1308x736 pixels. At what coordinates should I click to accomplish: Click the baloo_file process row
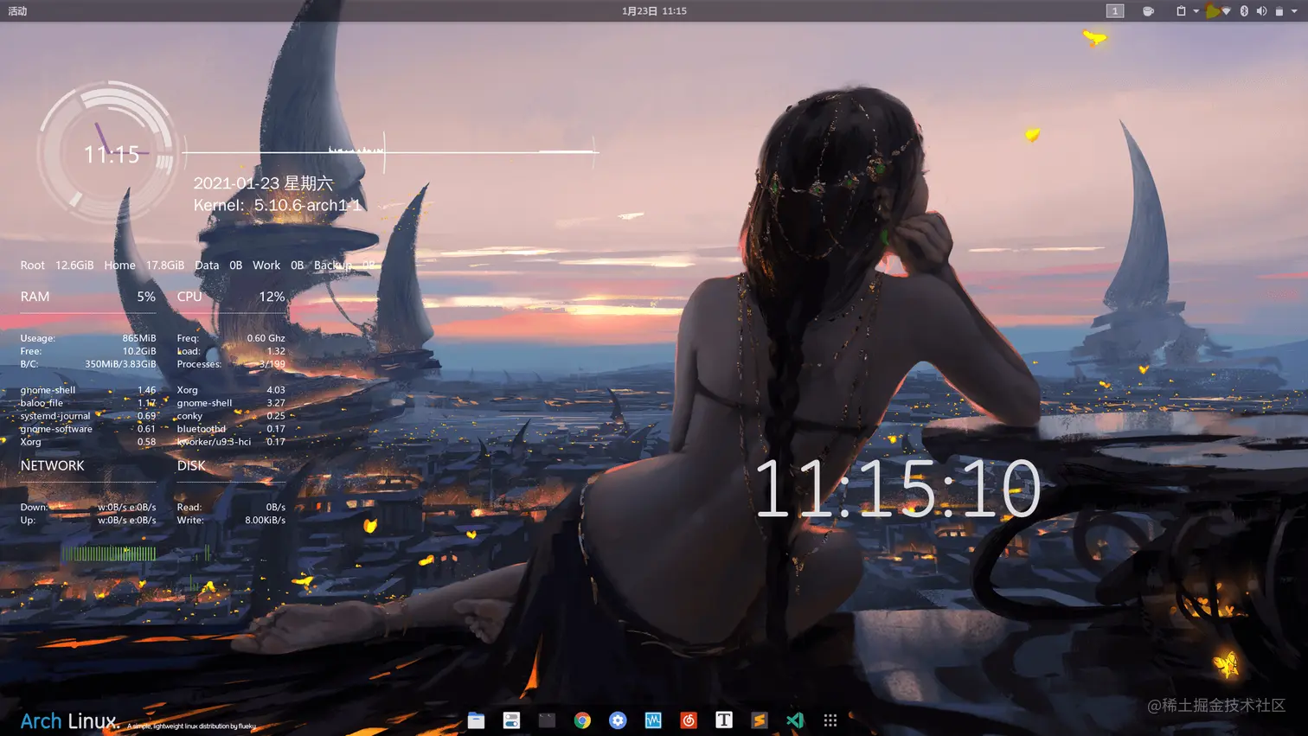(88, 403)
